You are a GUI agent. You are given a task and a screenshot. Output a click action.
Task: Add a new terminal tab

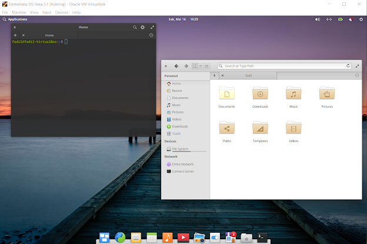15,35
